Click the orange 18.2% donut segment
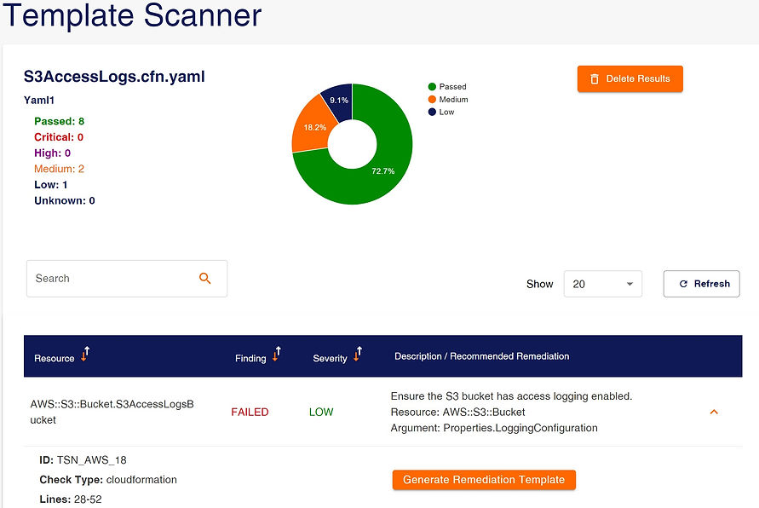 coord(314,127)
